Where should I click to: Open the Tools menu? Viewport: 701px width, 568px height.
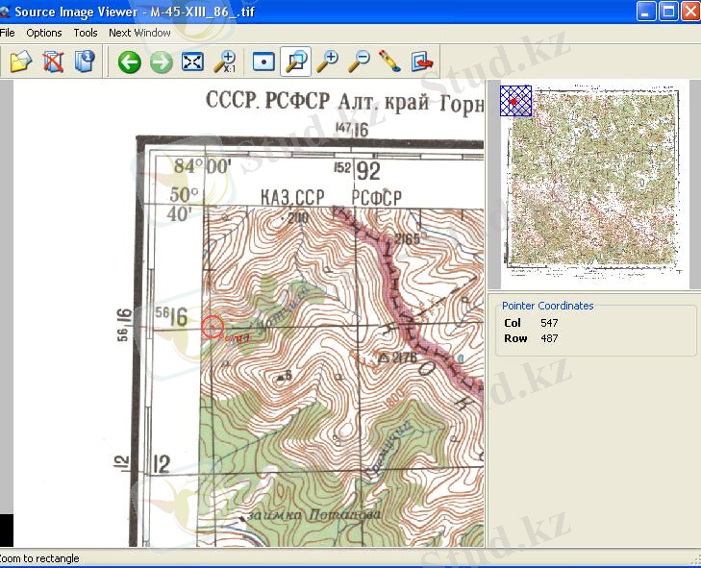tap(86, 33)
